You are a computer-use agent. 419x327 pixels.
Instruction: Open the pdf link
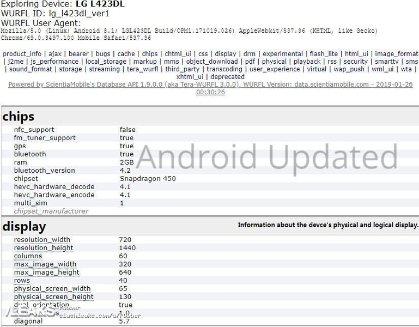pos(250,62)
